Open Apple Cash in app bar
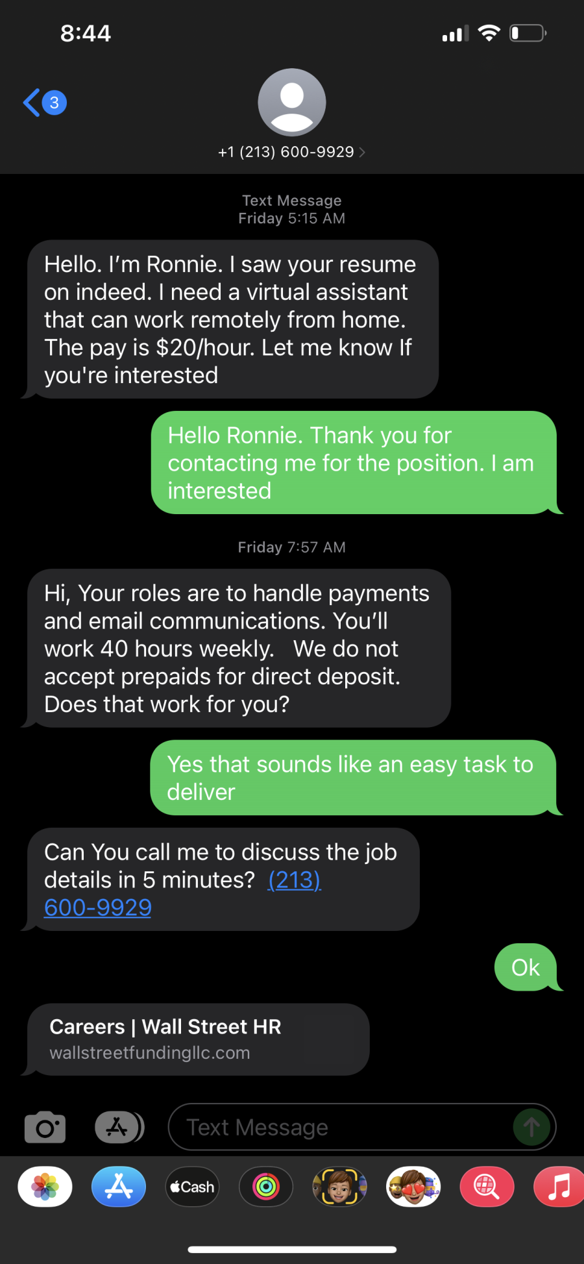The height and width of the screenshot is (1264, 584). click(192, 1187)
